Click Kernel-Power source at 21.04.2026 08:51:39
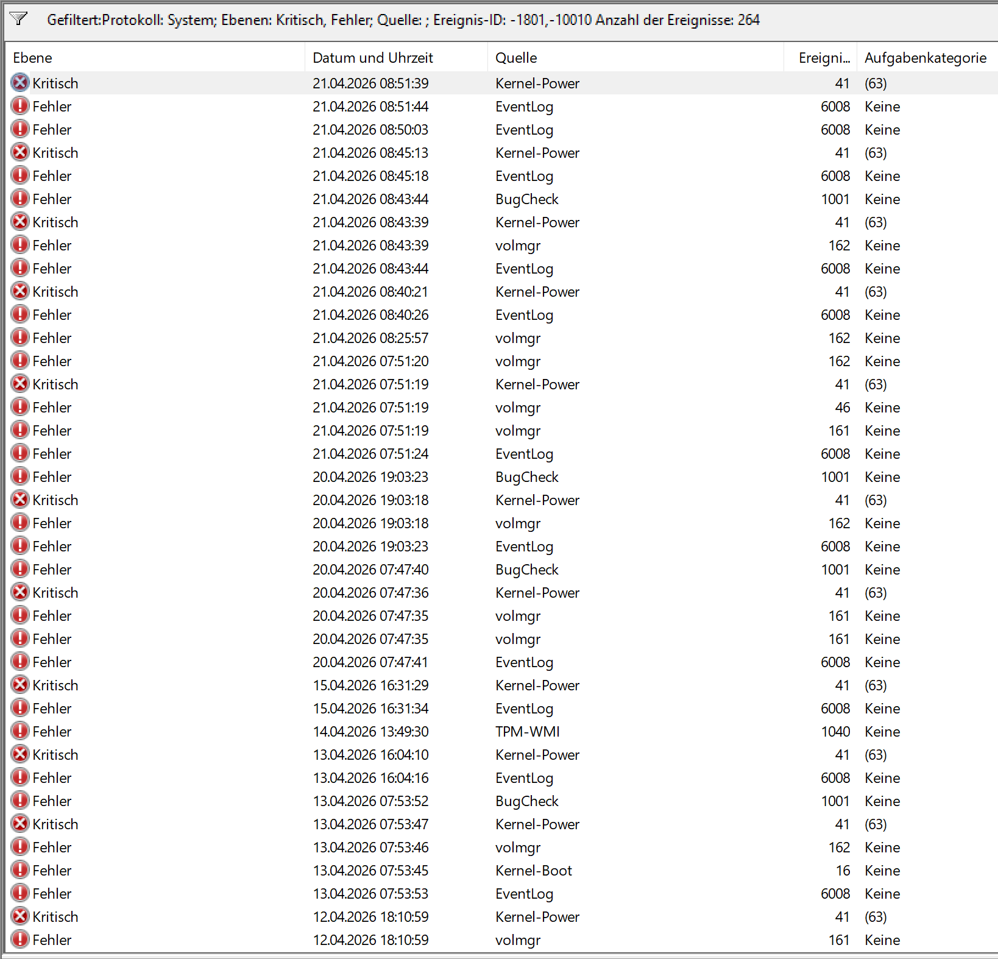 click(x=537, y=83)
